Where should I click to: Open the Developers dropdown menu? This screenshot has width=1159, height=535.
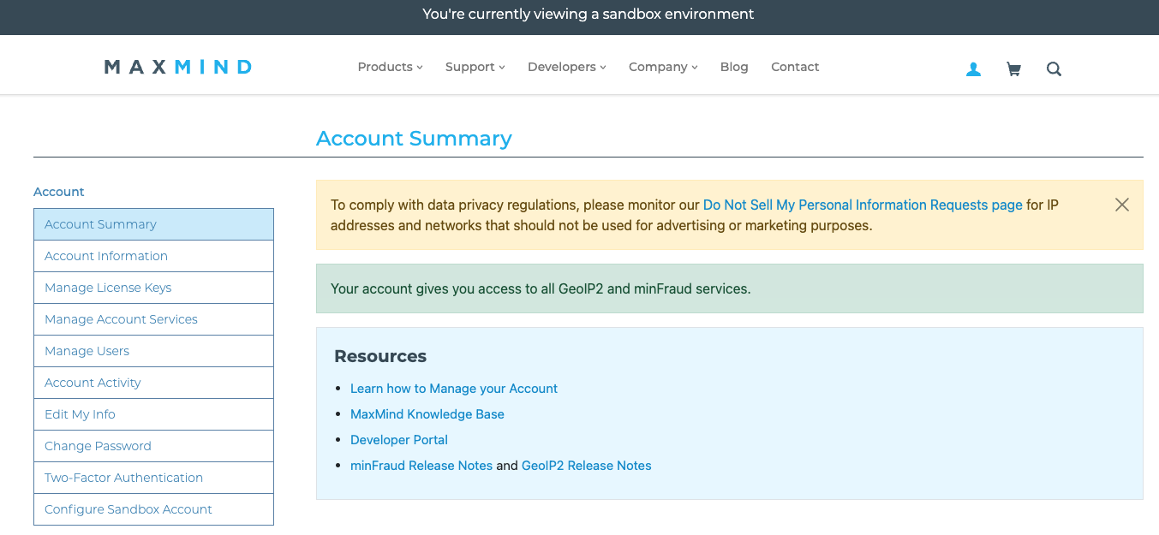click(566, 67)
